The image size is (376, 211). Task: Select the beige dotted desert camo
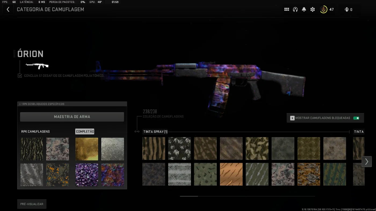coord(335,149)
